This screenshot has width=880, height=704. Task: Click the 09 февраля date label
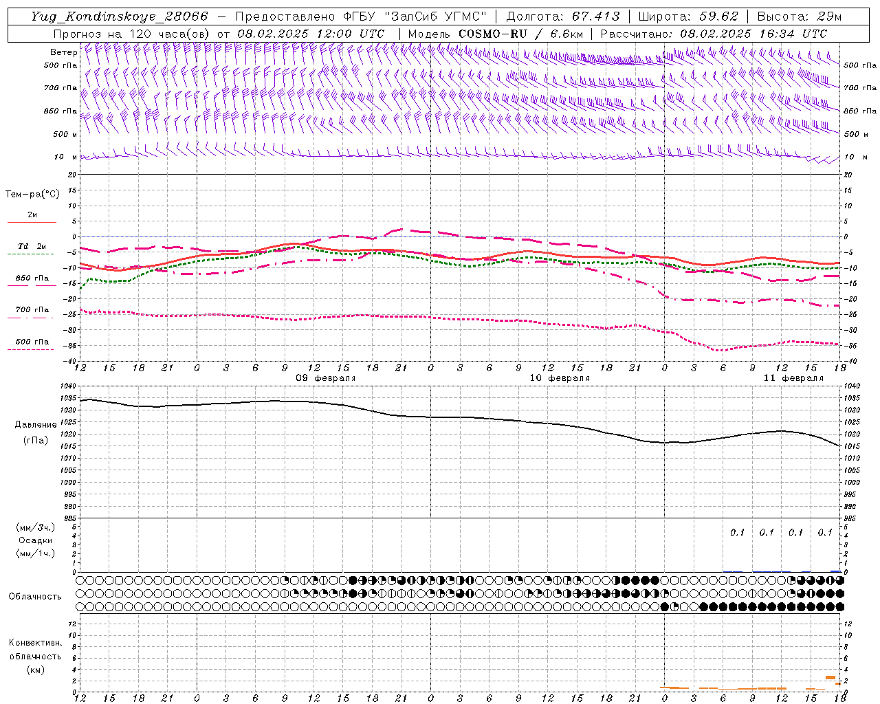pyautogui.click(x=326, y=378)
